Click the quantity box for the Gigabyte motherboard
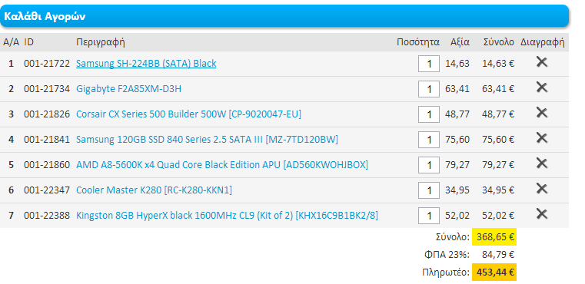This screenshot has height=284, width=585. pyautogui.click(x=429, y=89)
